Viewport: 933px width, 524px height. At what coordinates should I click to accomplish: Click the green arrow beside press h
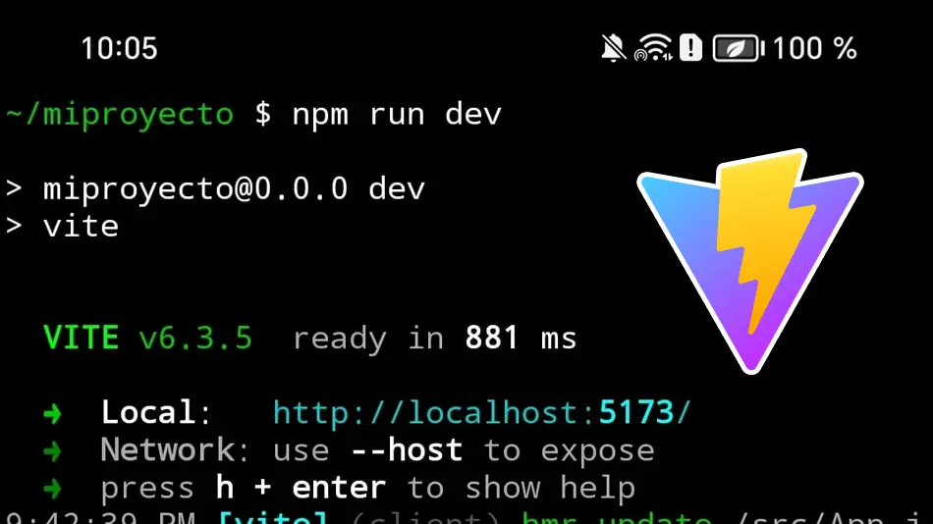[x=52, y=490]
